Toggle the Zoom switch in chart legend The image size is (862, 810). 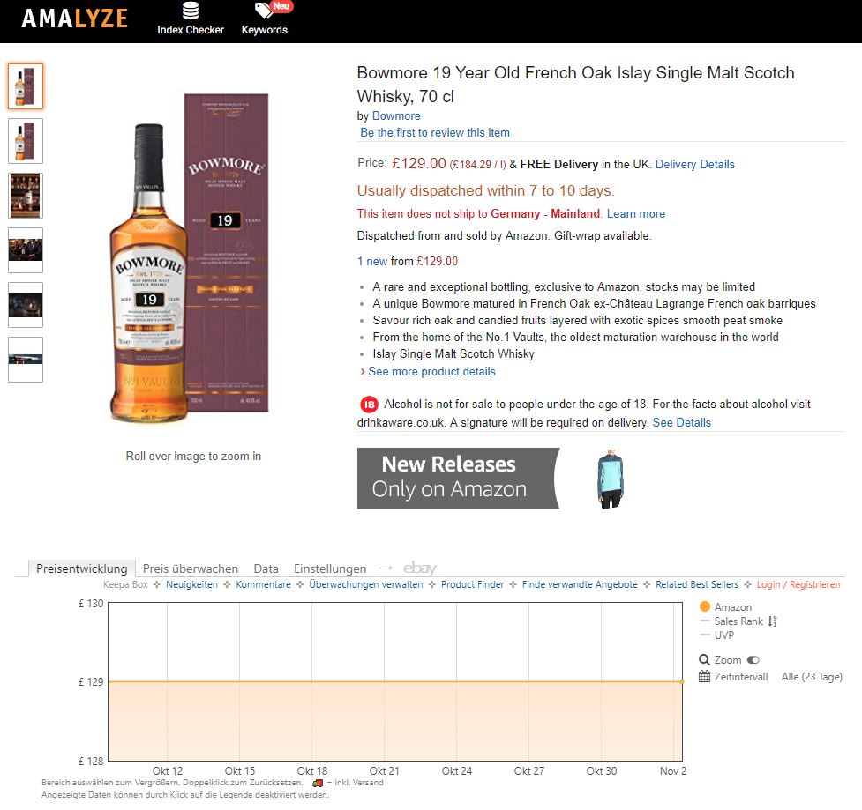[x=753, y=659]
